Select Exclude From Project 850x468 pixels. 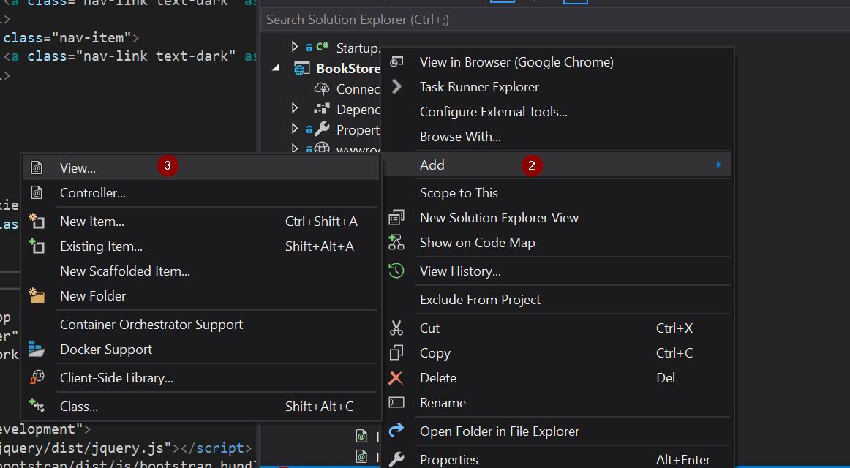point(480,300)
